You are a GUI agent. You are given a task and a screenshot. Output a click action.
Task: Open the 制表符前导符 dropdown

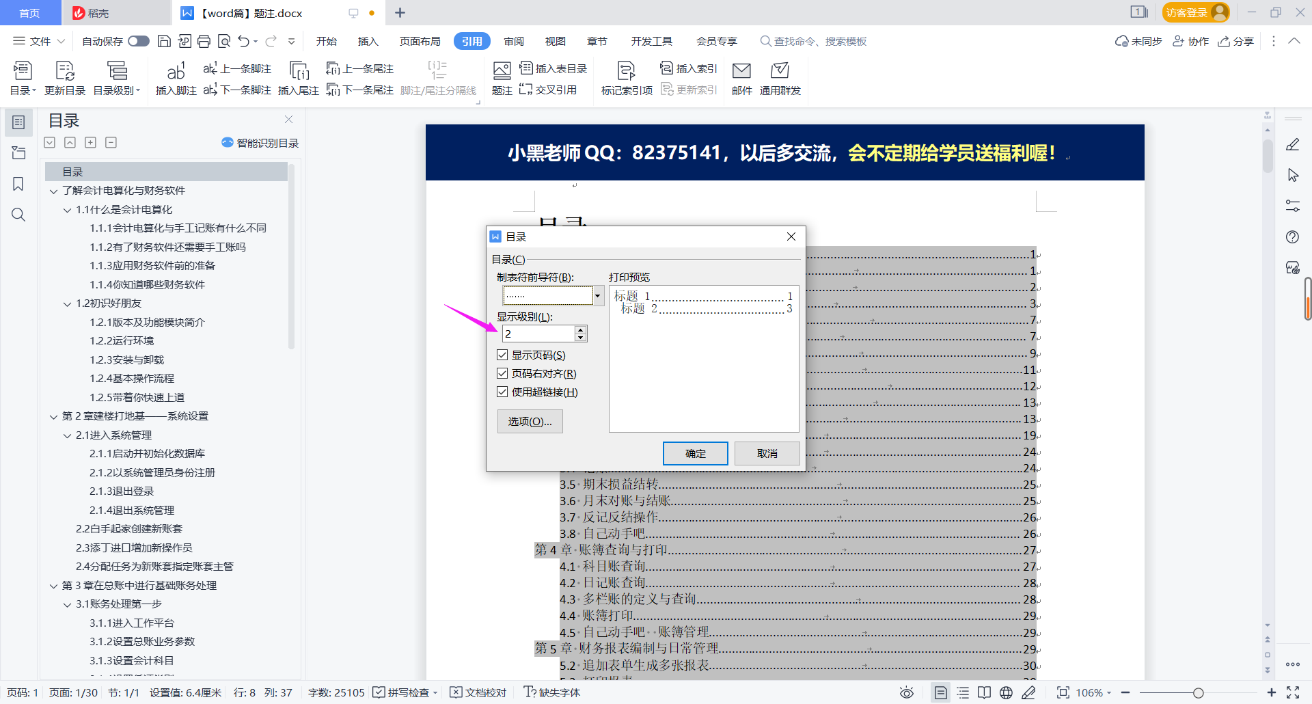(x=597, y=295)
